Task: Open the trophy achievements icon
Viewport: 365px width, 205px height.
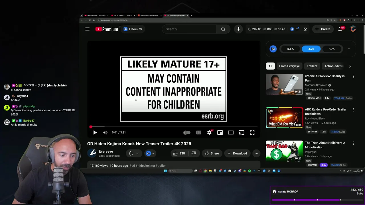Action: (x=305, y=29)
